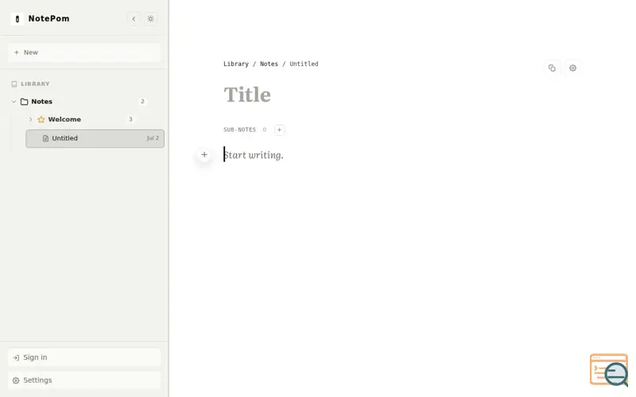
Task: Click the NotePom logo icon
Action: pos(17,18)
